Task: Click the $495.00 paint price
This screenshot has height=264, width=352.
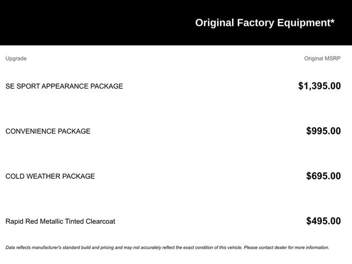Action: click(323, 221)
